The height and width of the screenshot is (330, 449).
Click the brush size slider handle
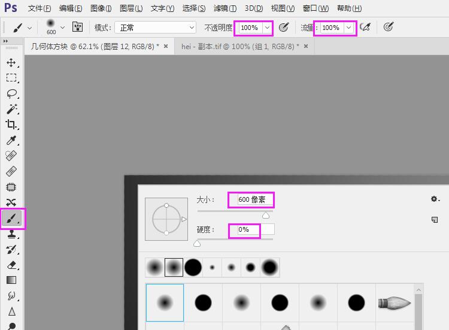(266, 215)
